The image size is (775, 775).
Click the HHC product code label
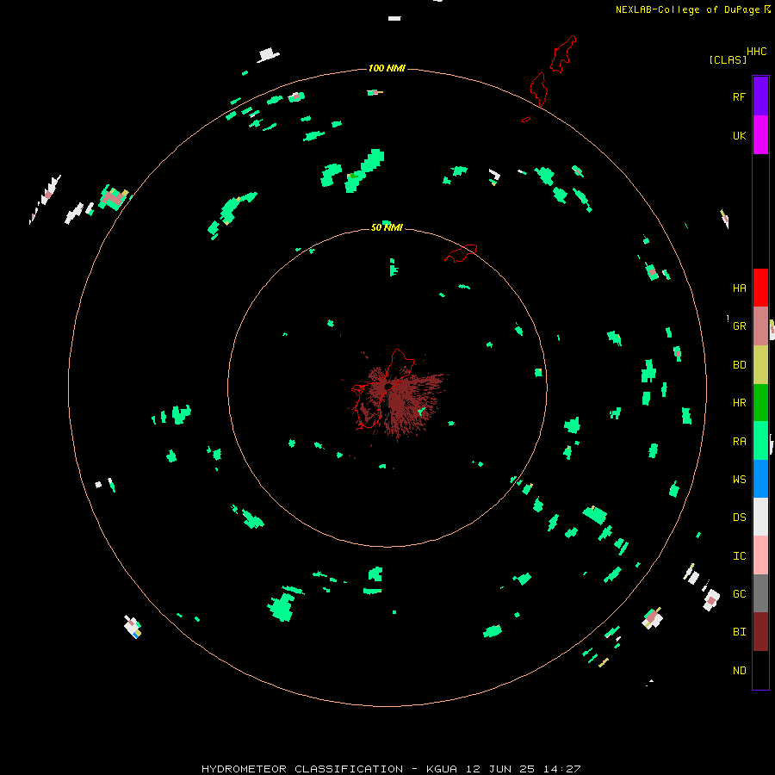coord(757,52)
